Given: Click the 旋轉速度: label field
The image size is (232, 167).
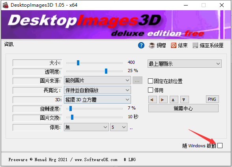Looking at the screenshot, I should (37, 109).
